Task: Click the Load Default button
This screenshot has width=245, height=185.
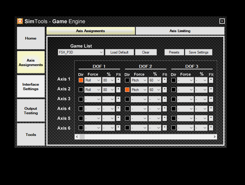Action: pyautogui.click(x=119, y=52)
